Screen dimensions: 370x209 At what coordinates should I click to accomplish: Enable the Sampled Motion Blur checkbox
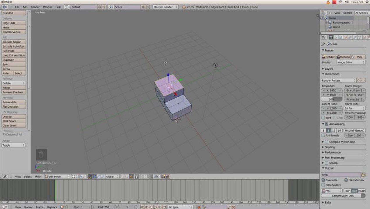(x=326, y=142)
